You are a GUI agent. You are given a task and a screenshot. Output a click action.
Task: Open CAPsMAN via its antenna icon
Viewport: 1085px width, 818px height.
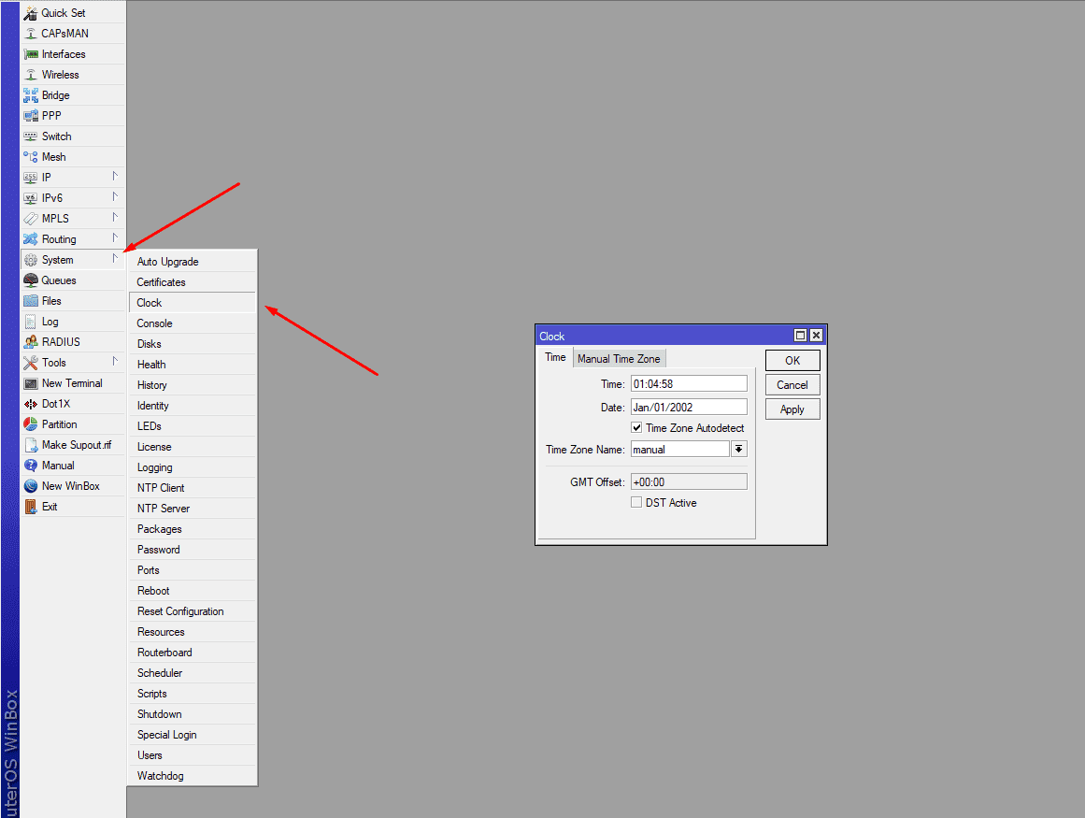point(31,34)
